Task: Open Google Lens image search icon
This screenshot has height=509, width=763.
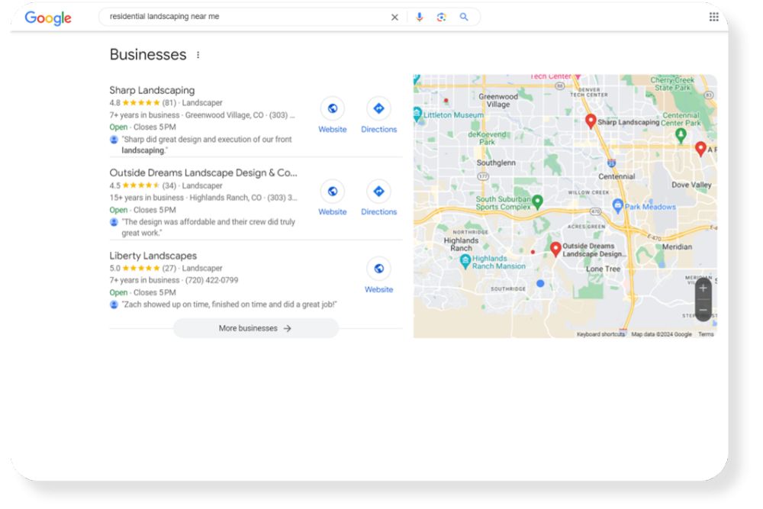Action: (441, 17)
